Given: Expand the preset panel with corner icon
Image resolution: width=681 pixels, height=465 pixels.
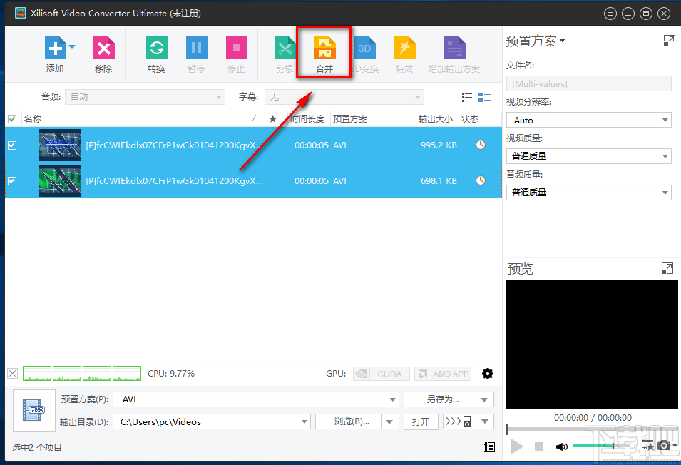Looking at the screenshot, I should [670, 41].
